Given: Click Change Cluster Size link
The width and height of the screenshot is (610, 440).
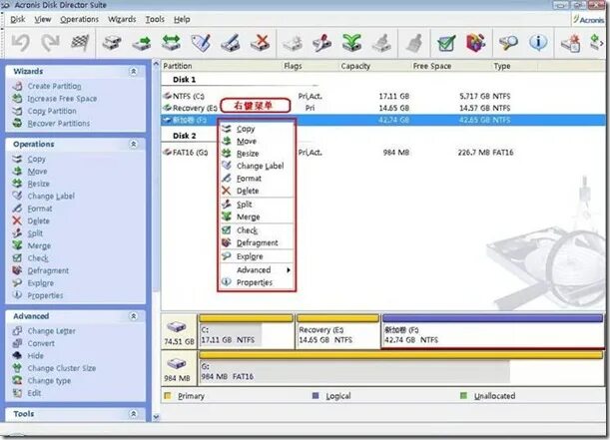Looking at the screenshot, I should pos(62,368).
